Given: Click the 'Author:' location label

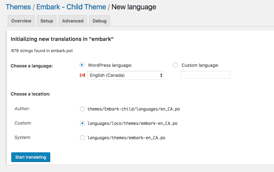Looking at the screenshot, I should [22, 109].
